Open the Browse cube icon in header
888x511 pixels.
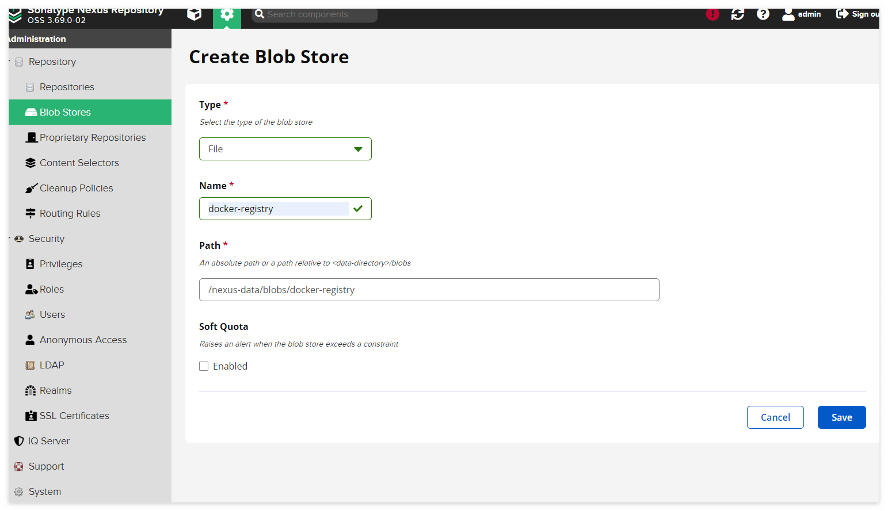point(195,14)
